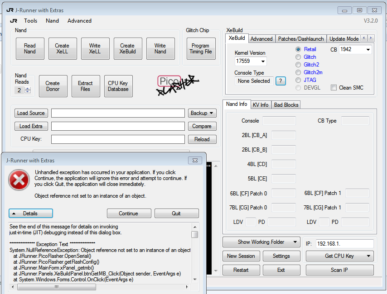The width and height of the screenshot is (387, 294).
Task: Click the Restart button
Action: click(241, 270)
